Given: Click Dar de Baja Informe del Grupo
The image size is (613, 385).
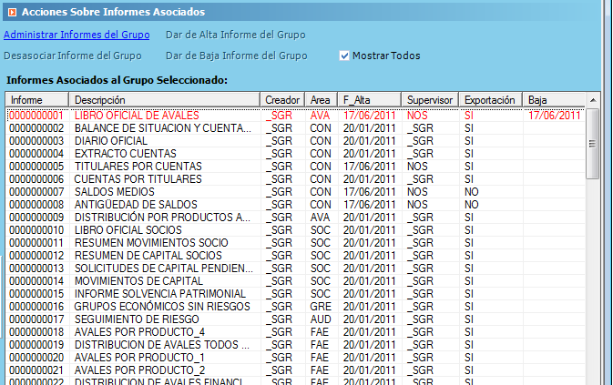Looking at the screenshot, I should [x=237, y=56].
